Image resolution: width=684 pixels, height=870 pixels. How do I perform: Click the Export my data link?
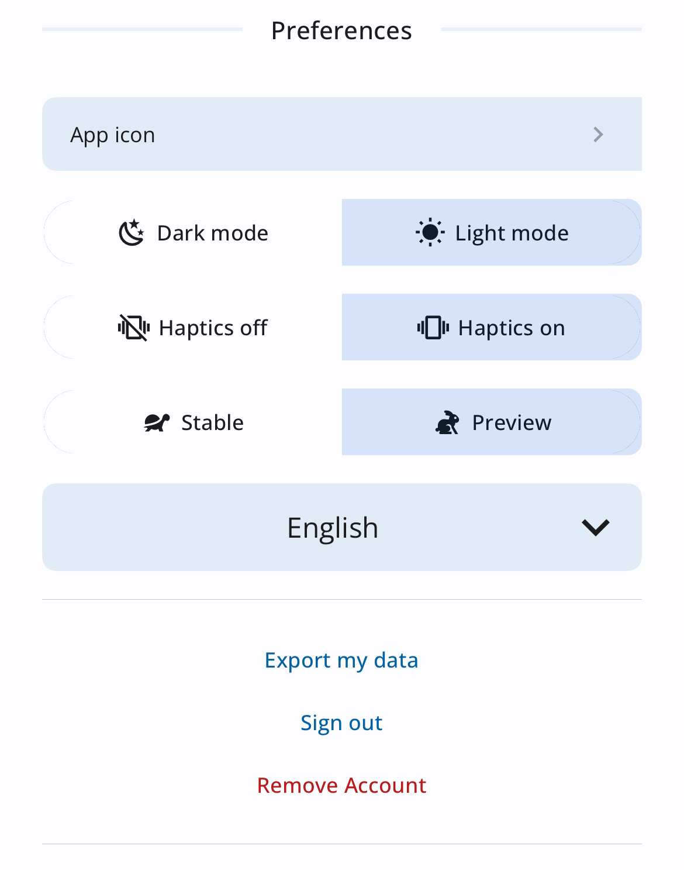[x=341, y=660]
